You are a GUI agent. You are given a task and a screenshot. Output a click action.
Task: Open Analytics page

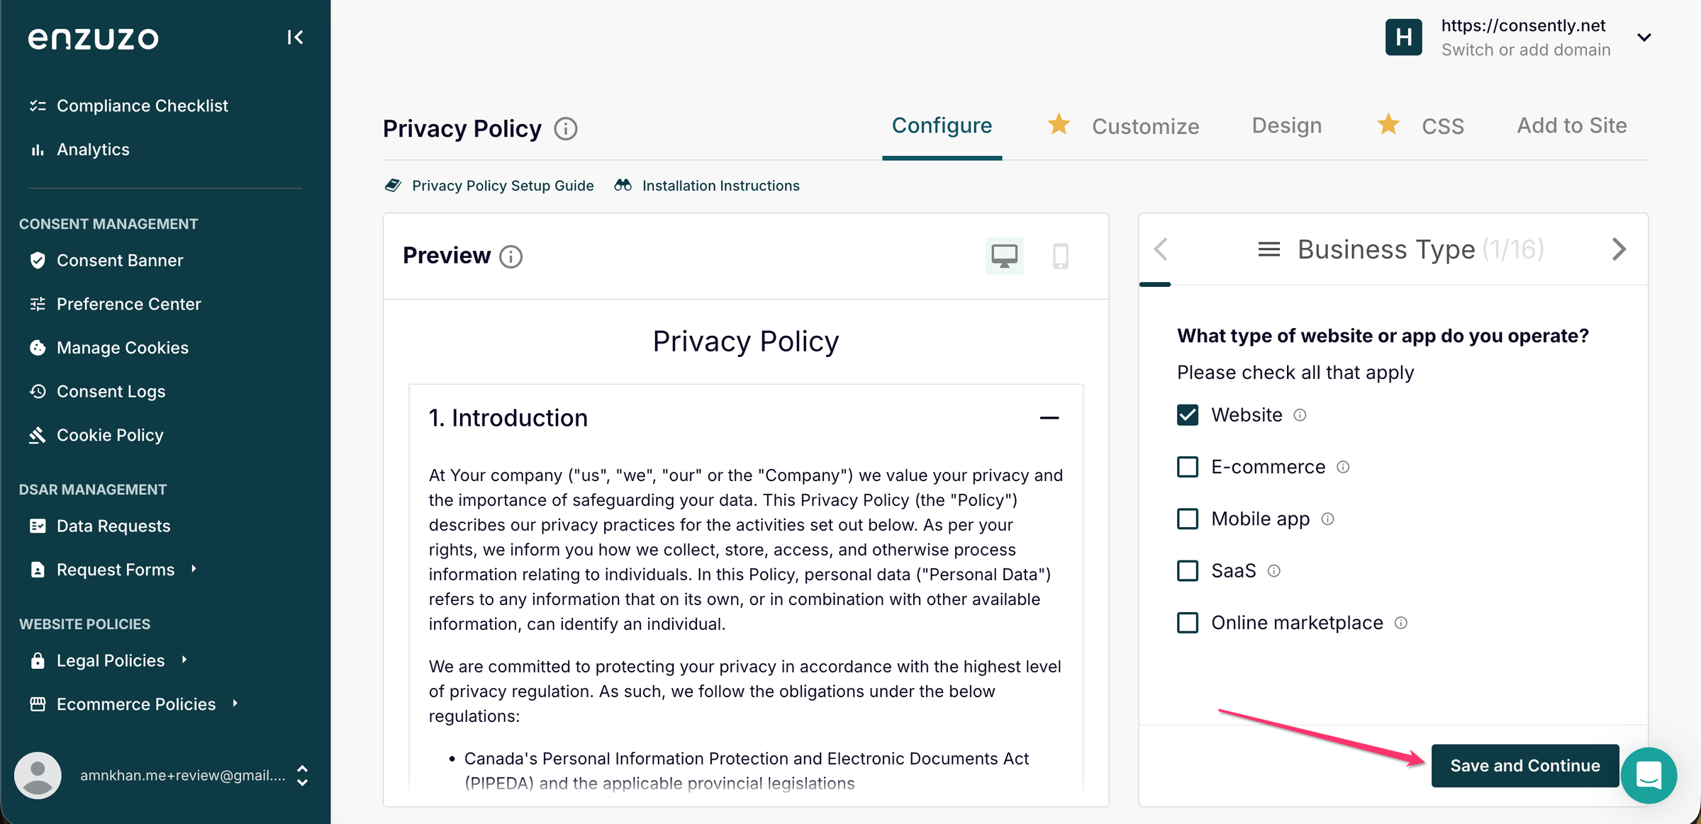click(93, 149)
